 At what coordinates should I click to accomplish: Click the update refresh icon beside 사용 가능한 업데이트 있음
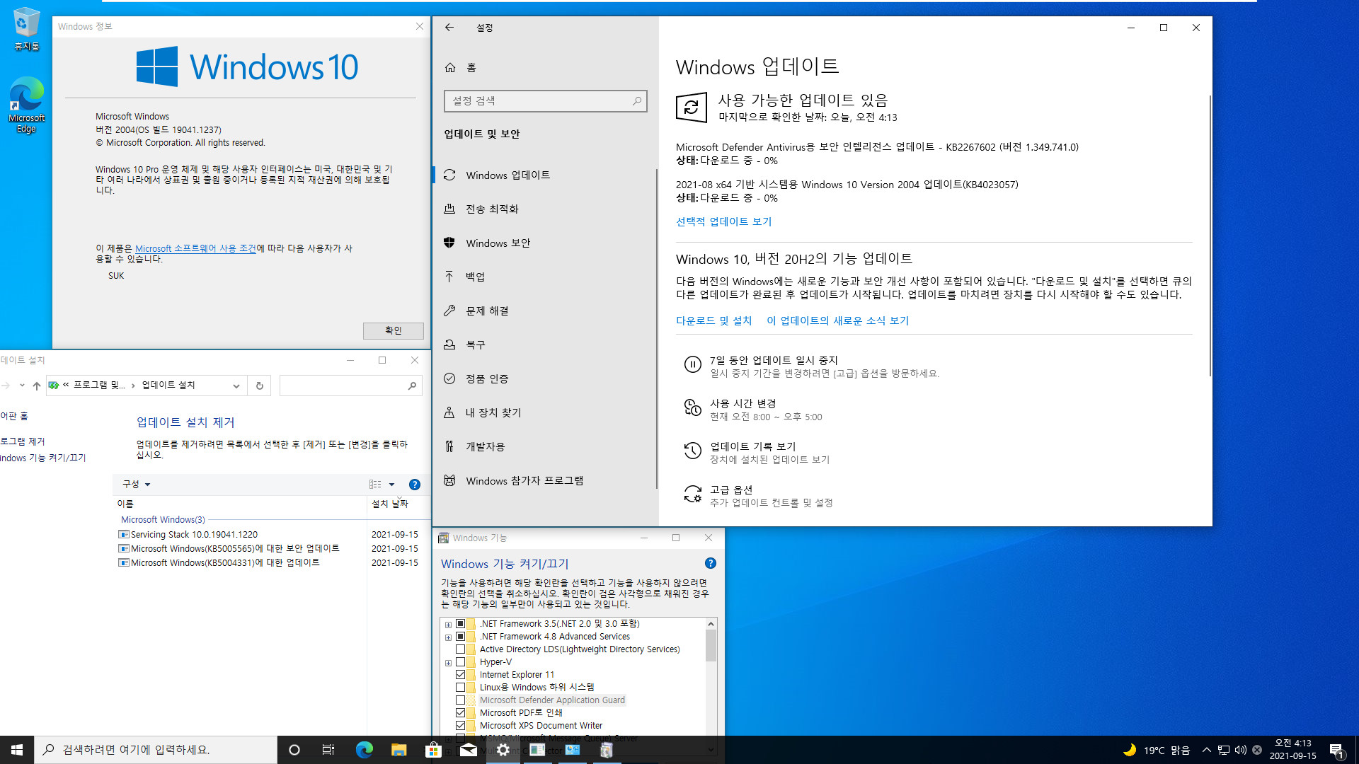click(x=692, y=108)
